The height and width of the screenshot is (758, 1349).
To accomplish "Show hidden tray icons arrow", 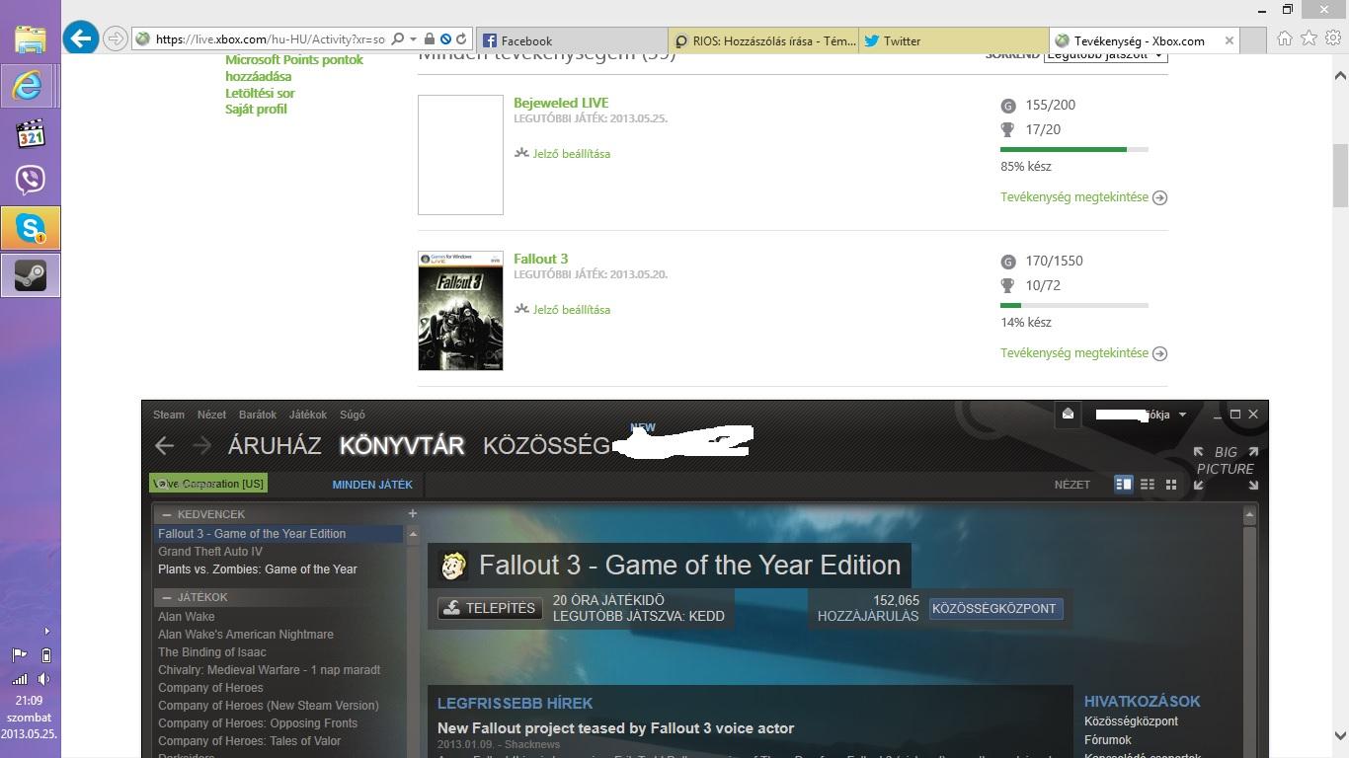I will coord(46,631).
